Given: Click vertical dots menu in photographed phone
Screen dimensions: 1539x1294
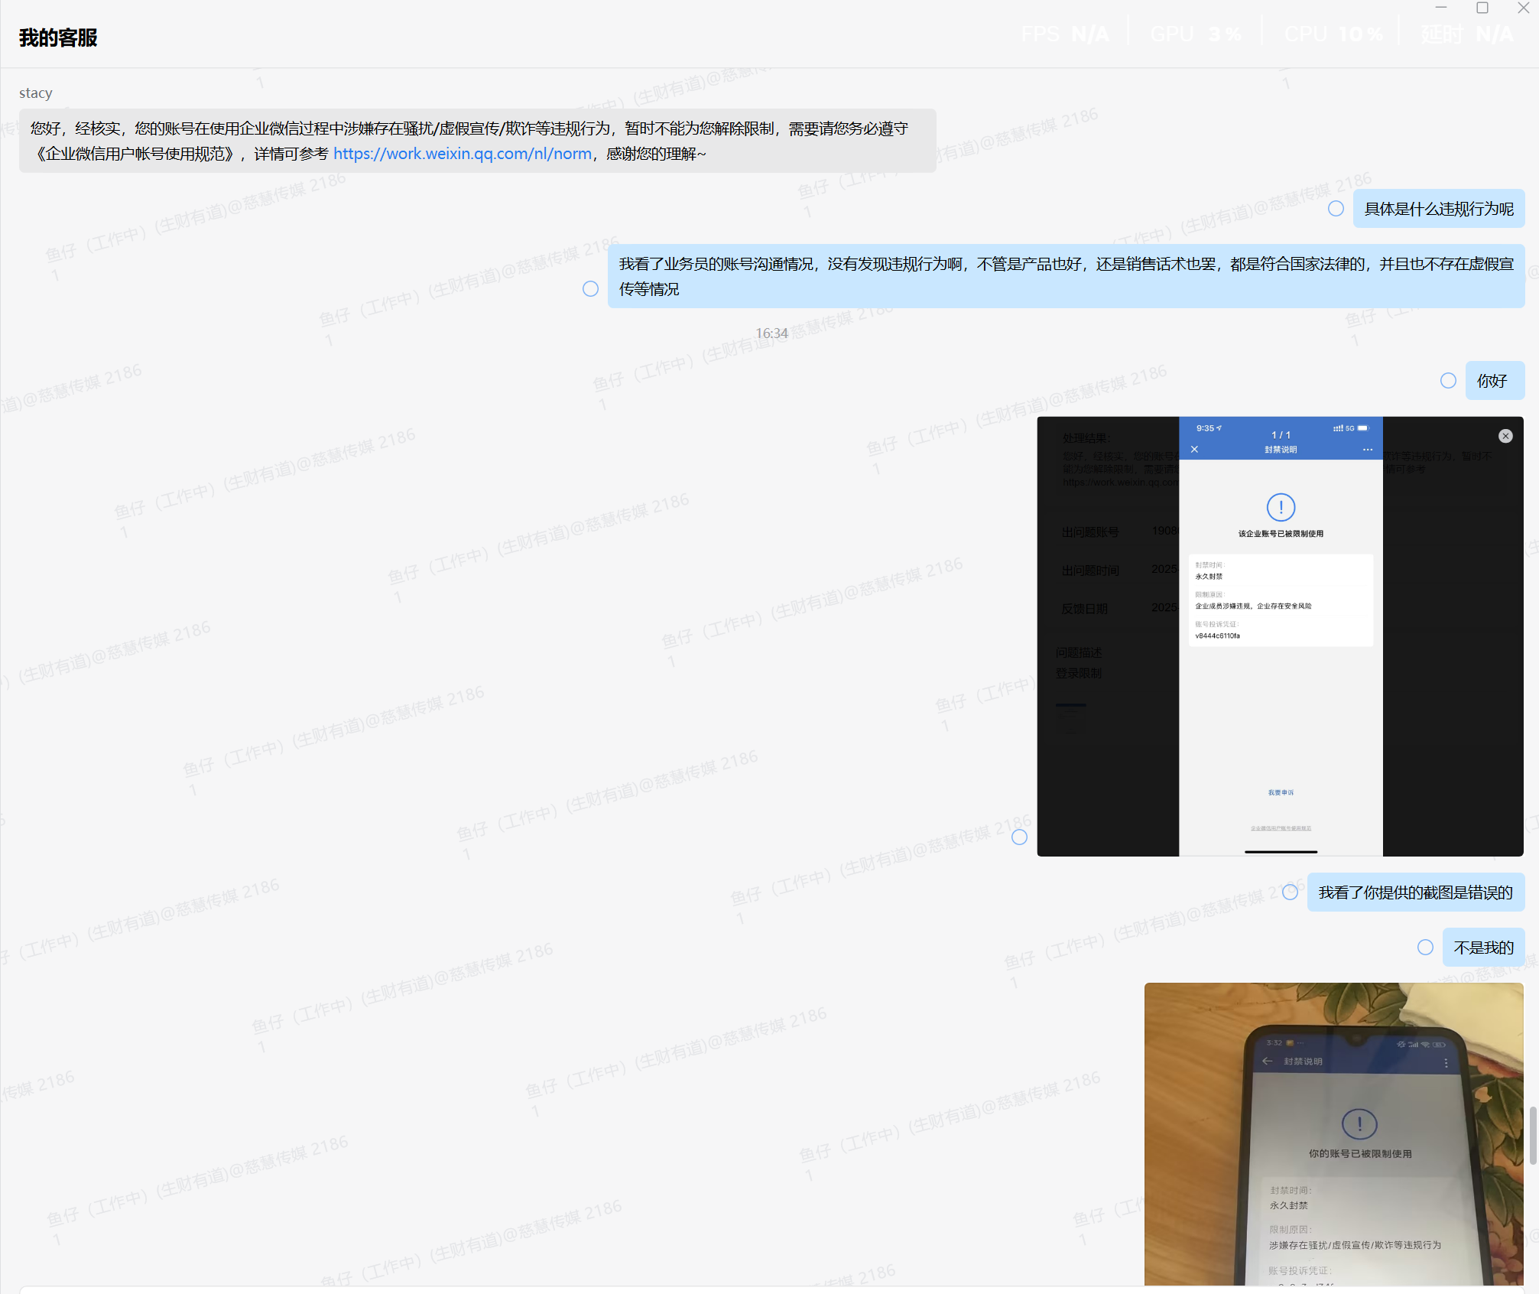Looking at the screenshot, I should coord(1446,1063).
